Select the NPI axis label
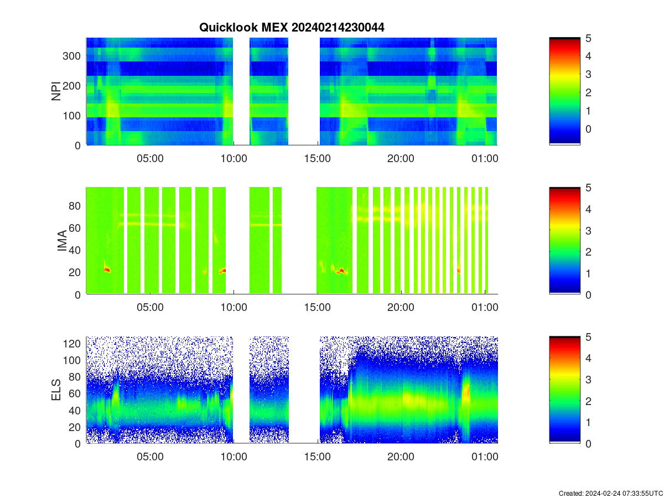The image size is (664, 498). click(x=56, y=91)
